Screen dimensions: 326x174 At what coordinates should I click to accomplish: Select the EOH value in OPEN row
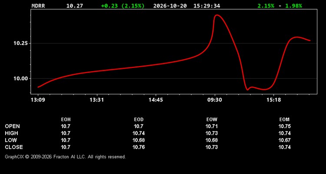[x=66, y=126]
